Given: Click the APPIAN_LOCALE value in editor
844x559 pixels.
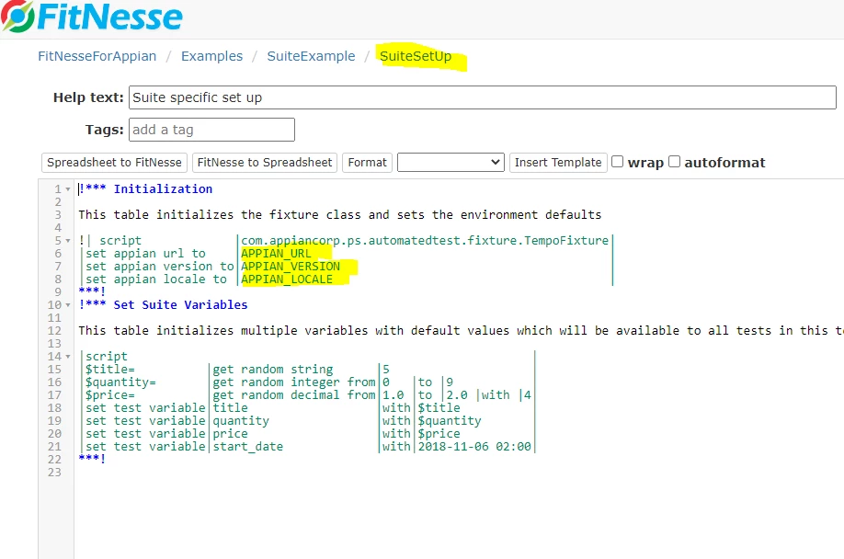Looking at the screenshot, I should 287,279.
